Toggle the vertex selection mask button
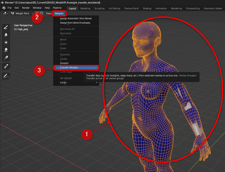This screenshot has height=172, width=225. tap(41, 13)
